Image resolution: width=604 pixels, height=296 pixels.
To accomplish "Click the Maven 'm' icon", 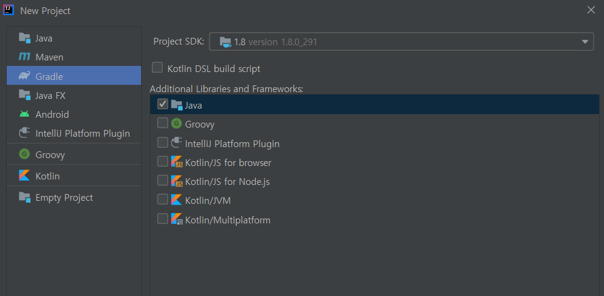I will click(24, 57).
